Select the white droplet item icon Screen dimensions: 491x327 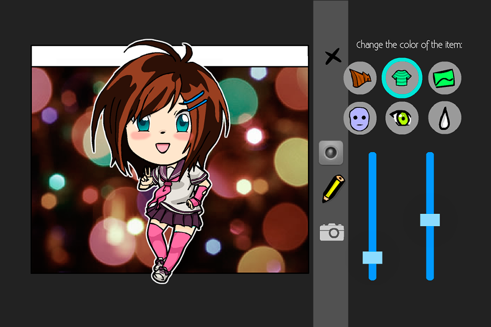444,119
